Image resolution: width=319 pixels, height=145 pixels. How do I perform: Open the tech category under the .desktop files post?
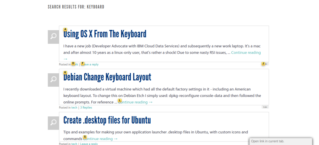coord(74,143)
